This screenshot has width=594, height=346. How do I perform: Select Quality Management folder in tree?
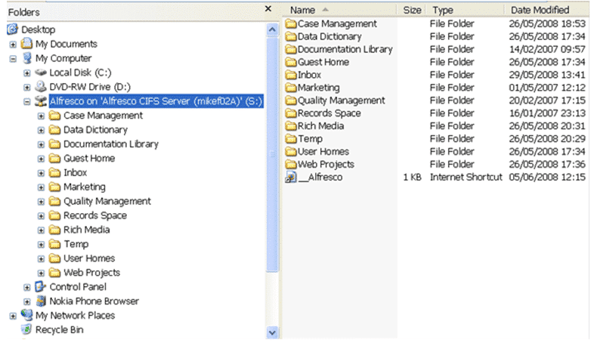(107, 202)
